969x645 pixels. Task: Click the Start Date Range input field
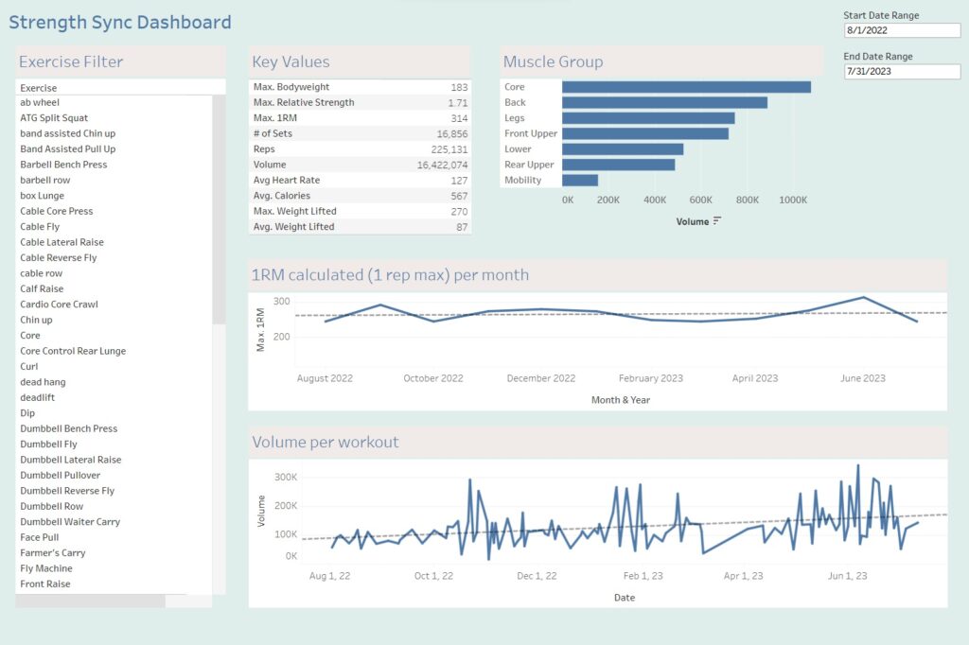(x=902, y=29)
